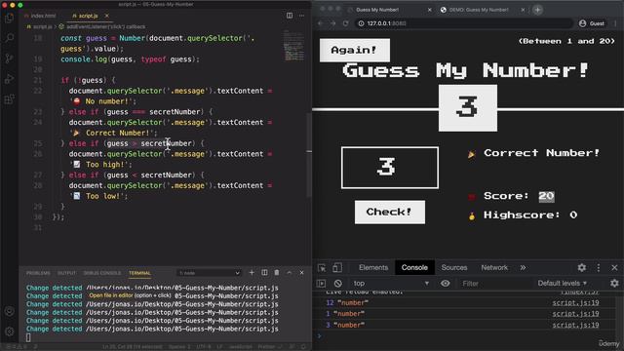Close the script.js editor tab
This screenshot has height=351, width=624.
click(106, 16)
